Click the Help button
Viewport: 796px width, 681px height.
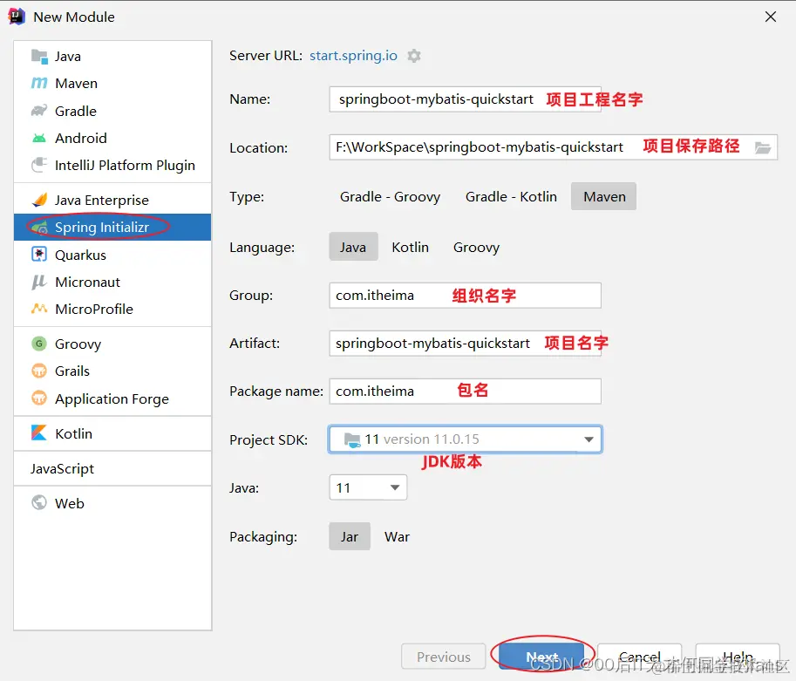tap(738, 657)
